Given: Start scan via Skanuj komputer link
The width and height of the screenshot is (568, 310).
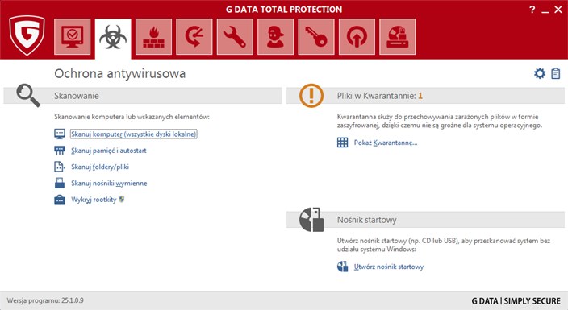Looking at the screenshot, I should point(134,134).
